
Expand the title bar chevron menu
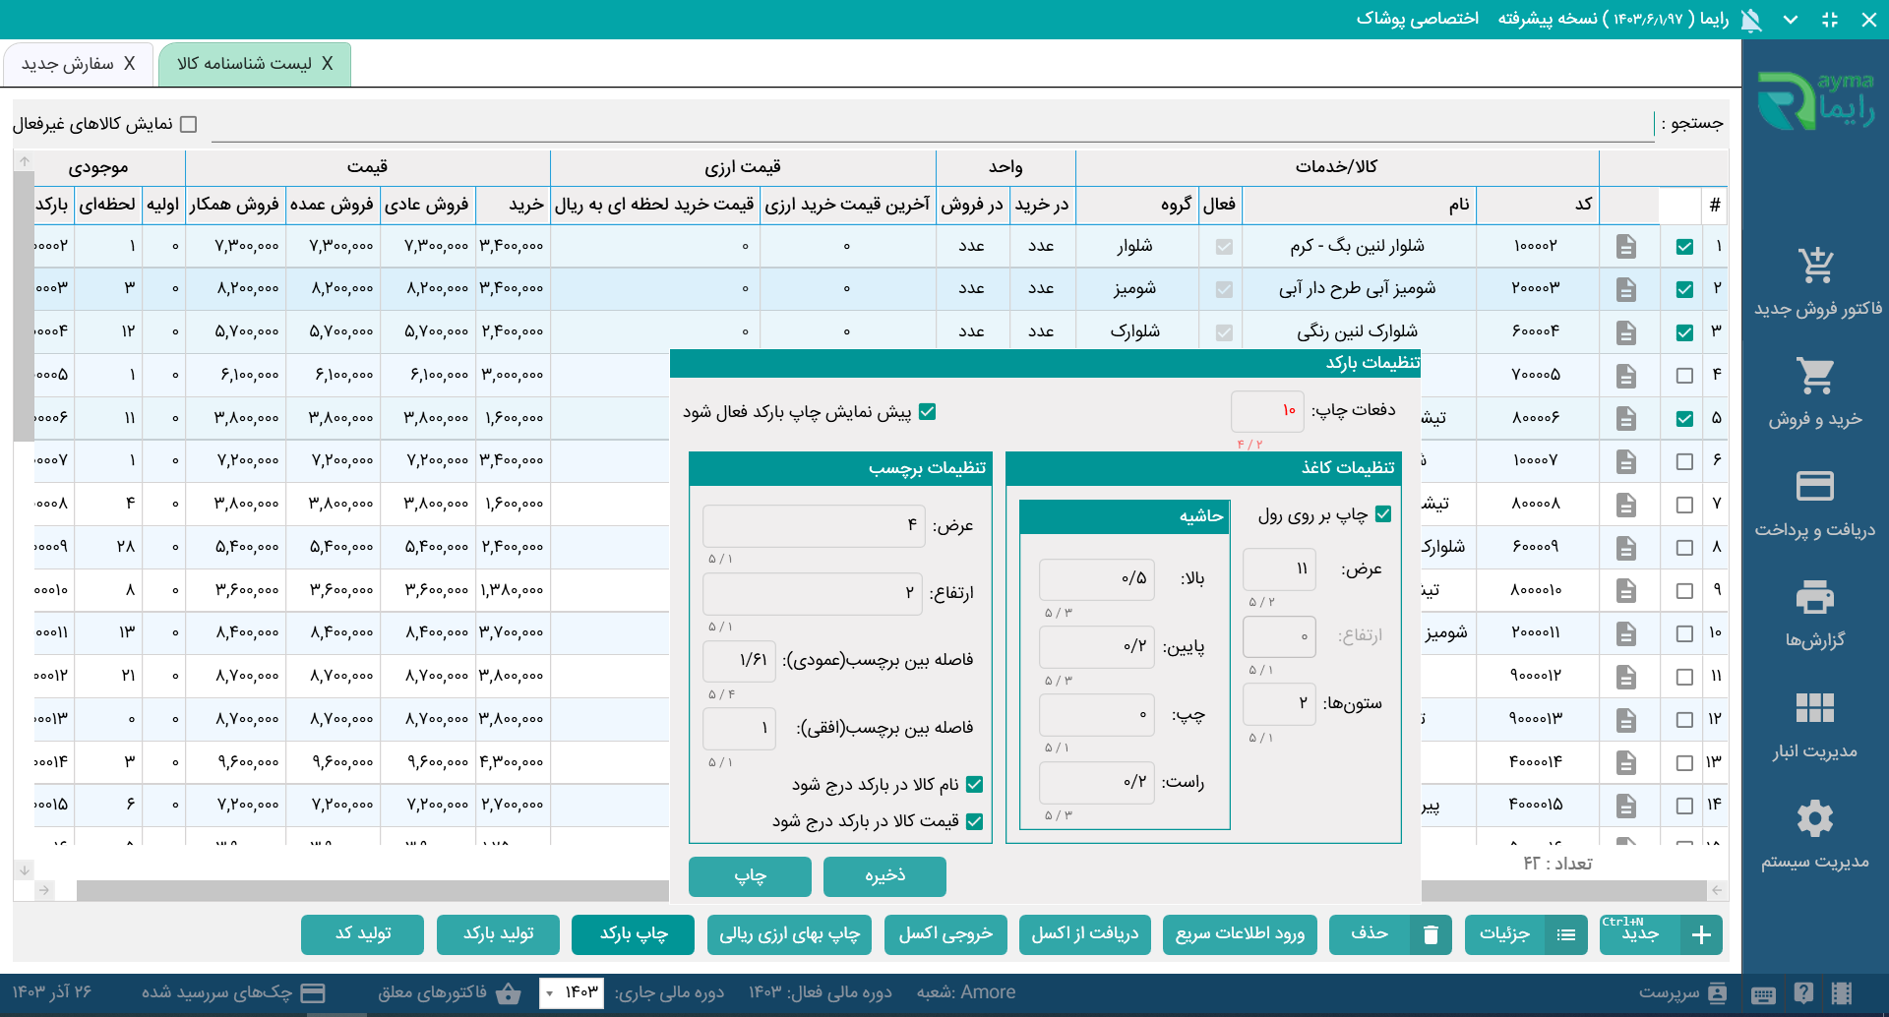pyautogui.click(x=1791, y=20)
